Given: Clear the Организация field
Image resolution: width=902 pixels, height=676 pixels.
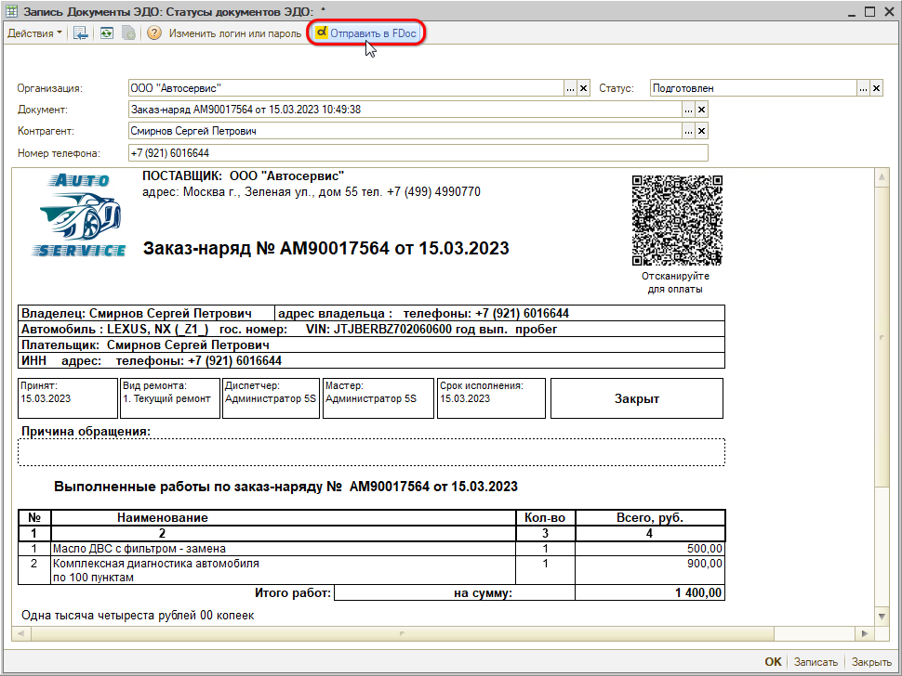Looking at the screenshot, I should 583,88.
